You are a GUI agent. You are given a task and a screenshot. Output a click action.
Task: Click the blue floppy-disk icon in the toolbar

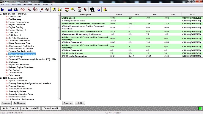[x=3, y=9]
